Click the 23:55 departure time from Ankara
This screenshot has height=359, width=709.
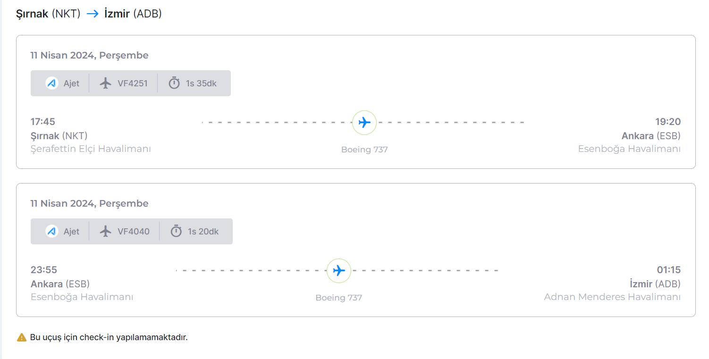tap(44, 270)
